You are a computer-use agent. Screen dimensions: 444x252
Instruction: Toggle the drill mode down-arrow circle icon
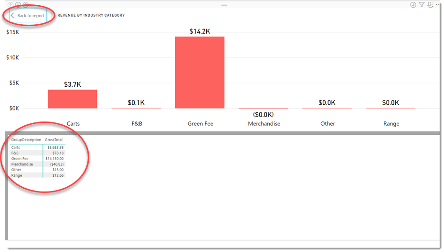point(413,4)
